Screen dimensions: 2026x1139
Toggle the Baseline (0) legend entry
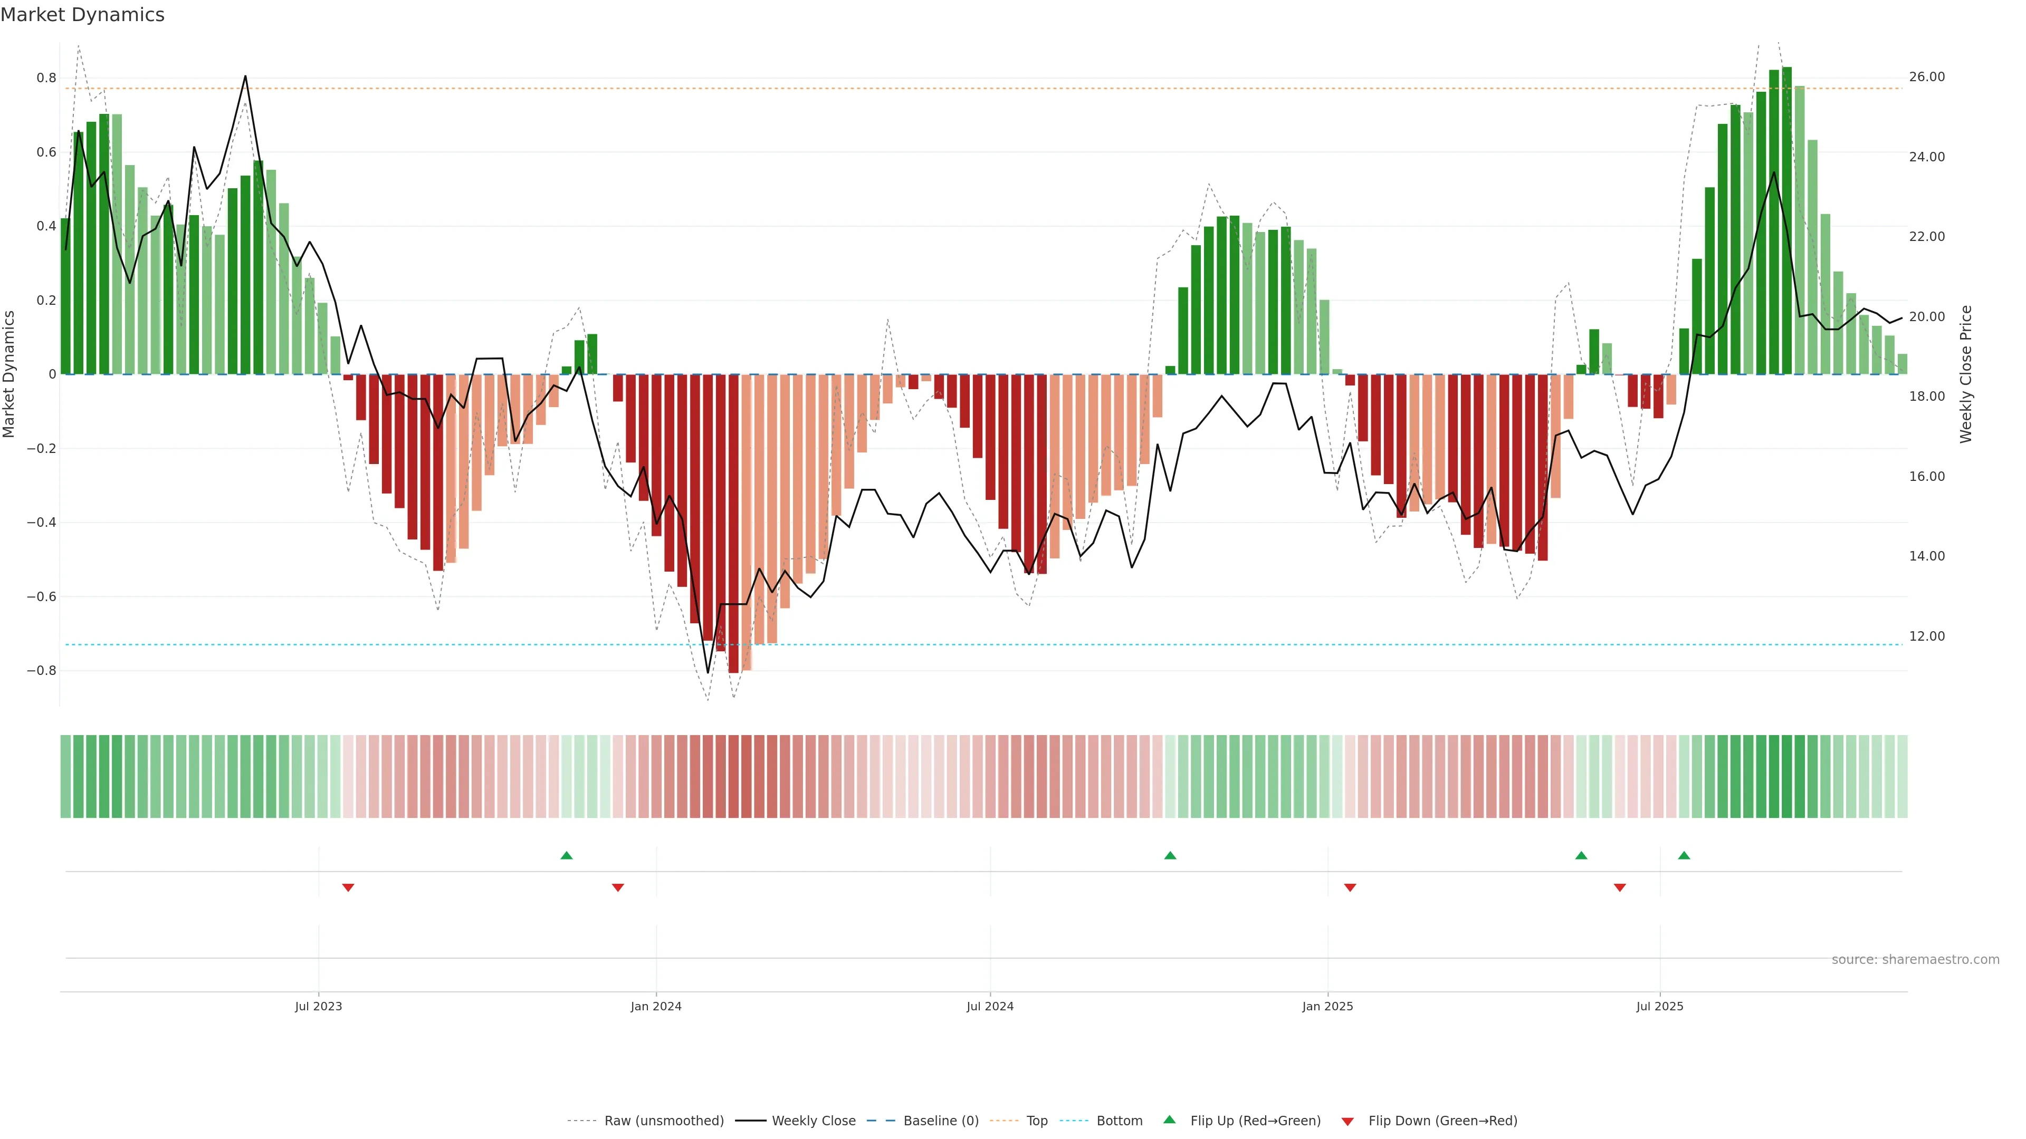click(941, 1121)
